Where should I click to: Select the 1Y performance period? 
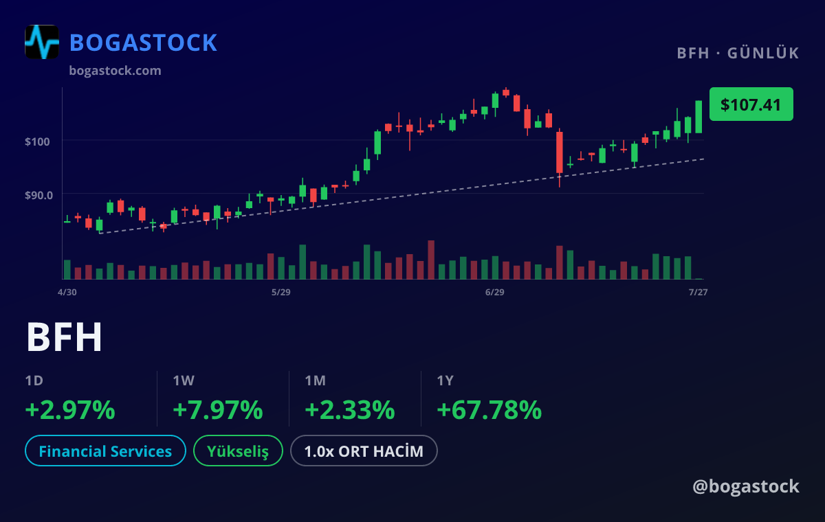pos(446,381)
